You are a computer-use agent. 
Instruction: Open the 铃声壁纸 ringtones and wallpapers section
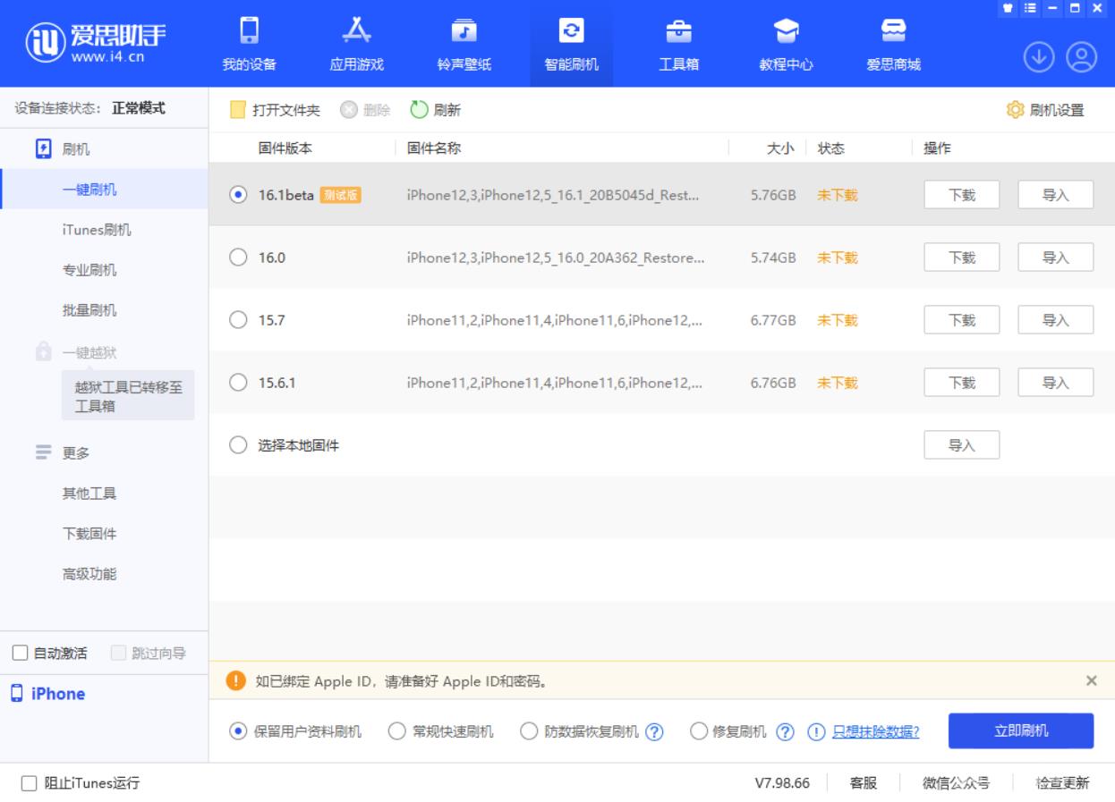pos(462,43)
